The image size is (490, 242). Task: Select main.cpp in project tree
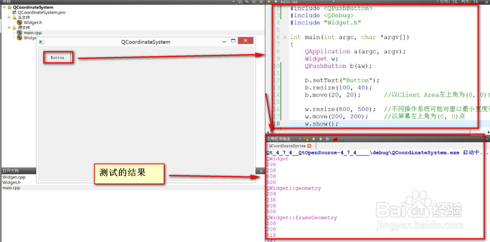tap(32, 32)
